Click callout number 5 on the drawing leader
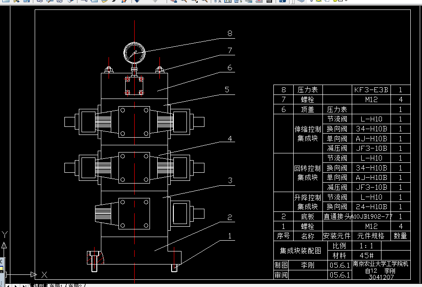The width and height of the screenshot is (422, 287). coord(227,90)
